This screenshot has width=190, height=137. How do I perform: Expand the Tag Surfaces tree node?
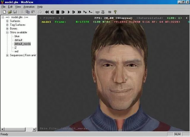pyautogui.click(x=7, y=25)
